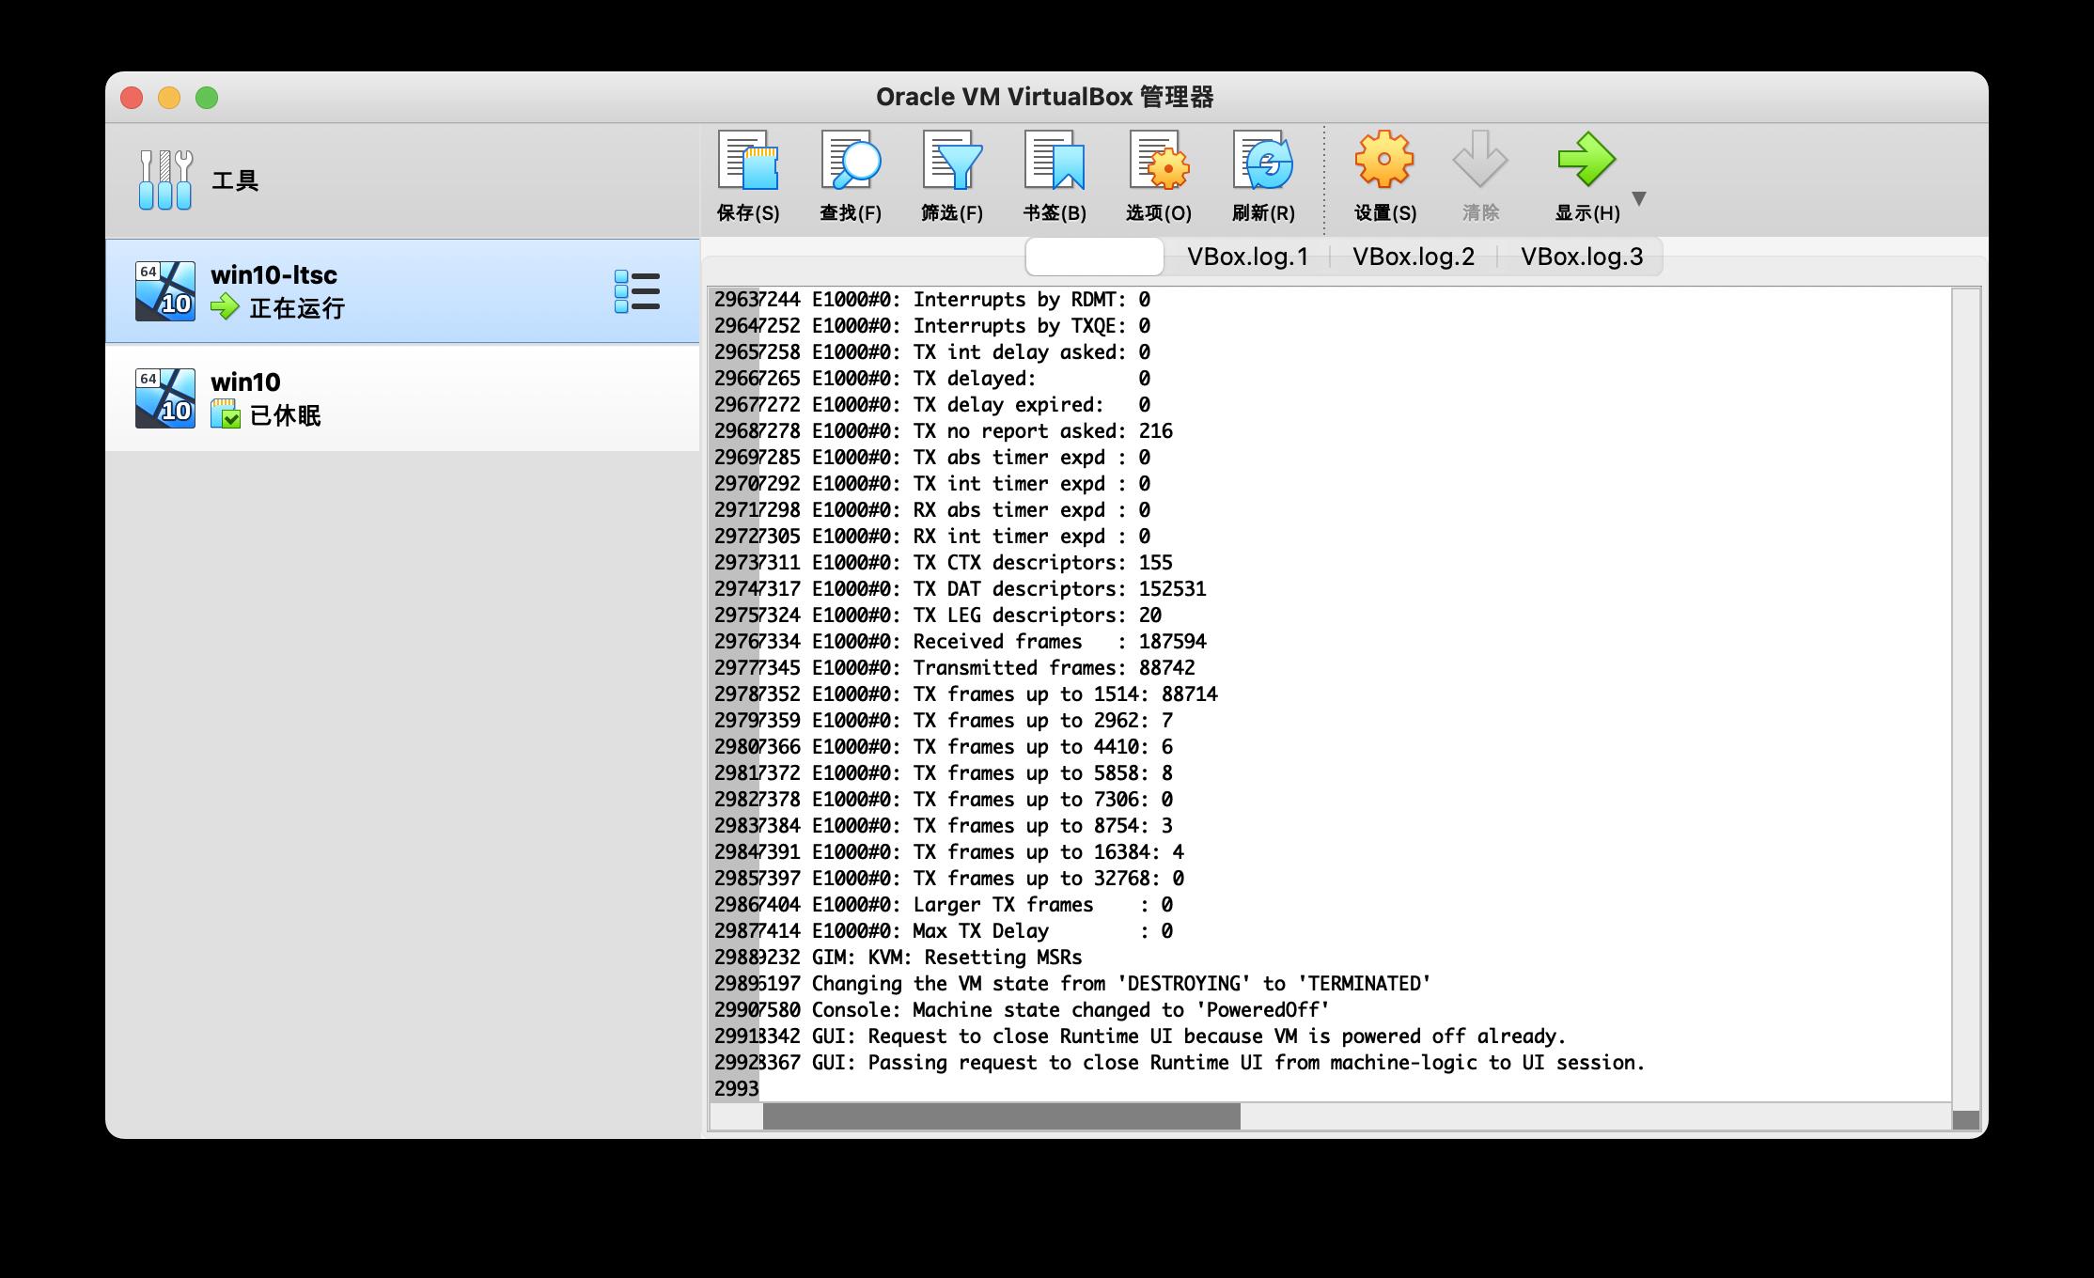The width and height of the screenshot is (2094, 1278).
Task: Click the saved-state icon of win10
Action: click(x=226, y=413)
